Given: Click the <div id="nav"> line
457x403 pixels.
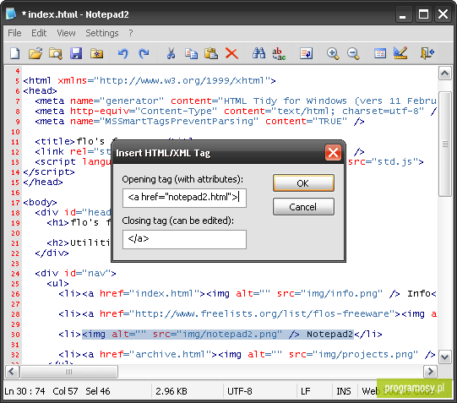Looking at the screenshot, I should [75, 273].
